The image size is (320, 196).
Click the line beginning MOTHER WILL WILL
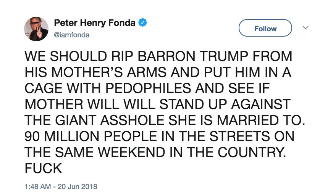point(158,104)
